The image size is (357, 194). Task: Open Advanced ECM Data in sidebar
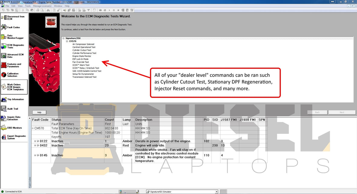[x=4, y=56]
